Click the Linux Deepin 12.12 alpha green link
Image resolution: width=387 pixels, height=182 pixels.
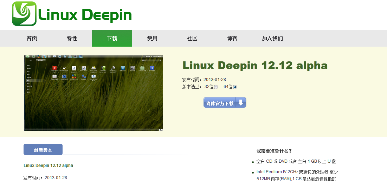[x=49, y=165]
